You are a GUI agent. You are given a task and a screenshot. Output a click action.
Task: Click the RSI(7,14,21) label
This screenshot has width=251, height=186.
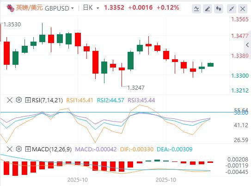click(x=48, y=100)
